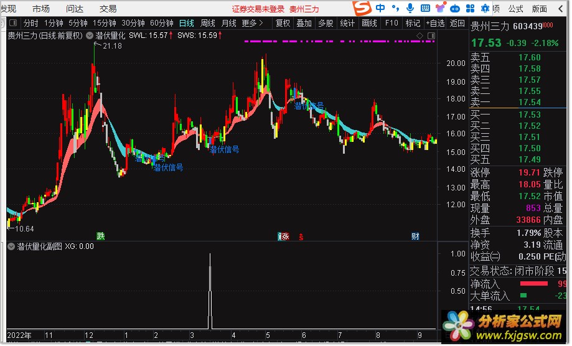Screen dimensions: 572x346
Task: Open 统计 statistics tool
Action: click(347, 23)
